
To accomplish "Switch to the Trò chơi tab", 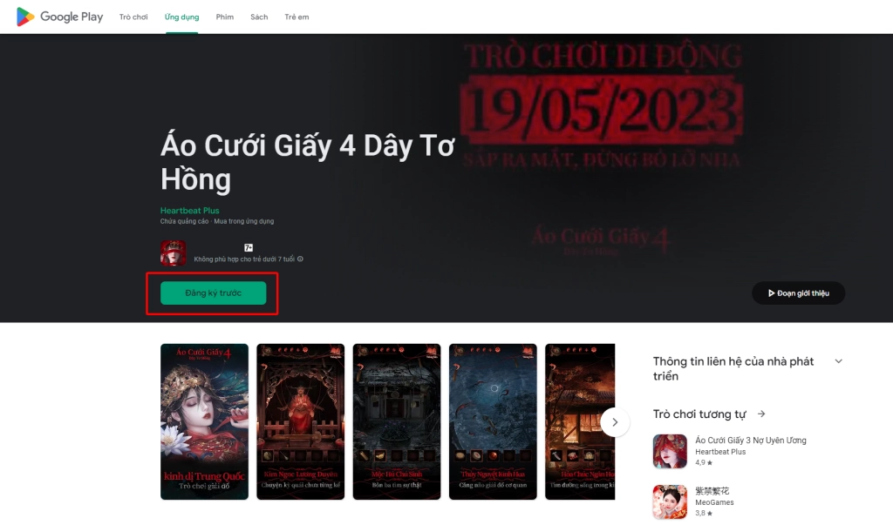I will click(x=133, y=17).
